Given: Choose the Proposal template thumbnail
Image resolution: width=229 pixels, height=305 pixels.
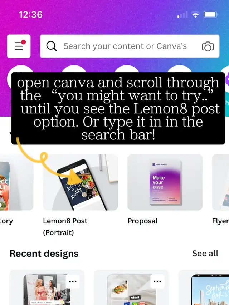Looking at the screenshot, I should [x=165, y=182].
